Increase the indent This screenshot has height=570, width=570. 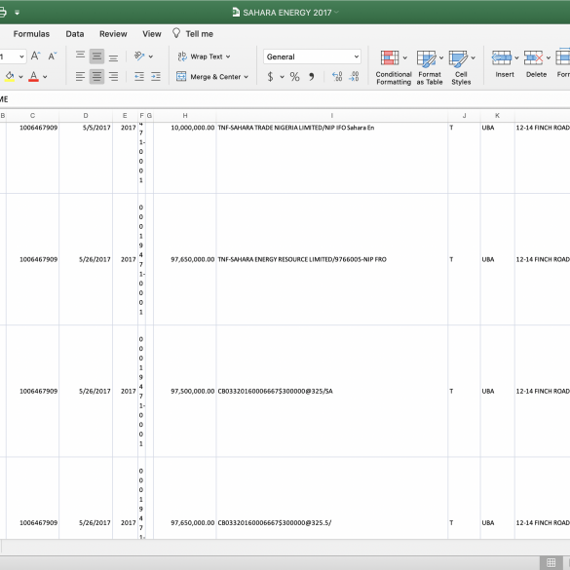(156, 76)
